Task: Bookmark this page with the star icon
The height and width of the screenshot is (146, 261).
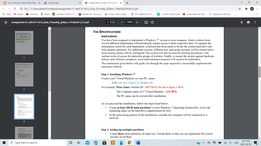Action: (239, 8)
